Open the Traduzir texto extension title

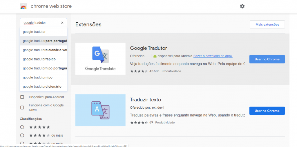(146, 100)
